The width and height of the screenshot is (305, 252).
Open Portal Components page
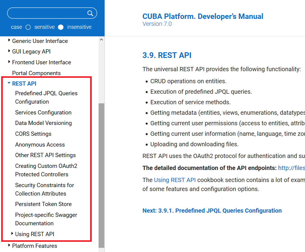tap(36, 73)
